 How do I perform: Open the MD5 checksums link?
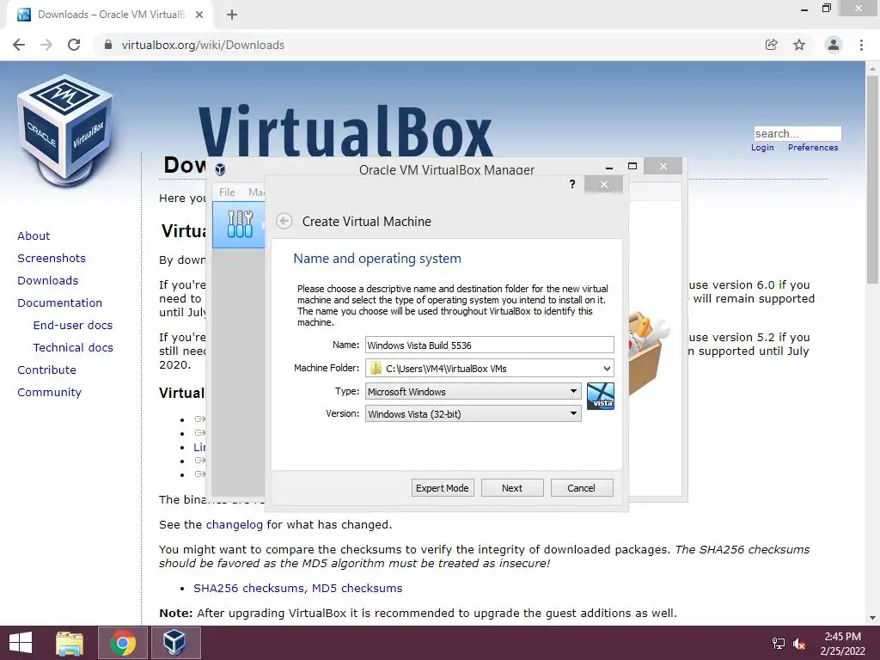pyautogui.click(x=357, y=588)
